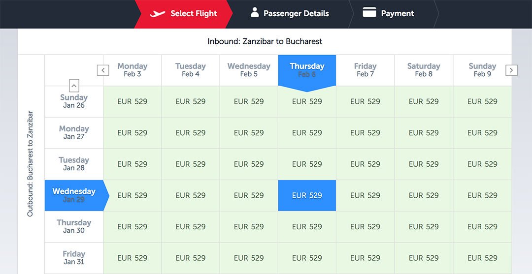Select the Friday Jan 31 outbound row
This screenshot has width=532, height=274.
click(74, 258)
